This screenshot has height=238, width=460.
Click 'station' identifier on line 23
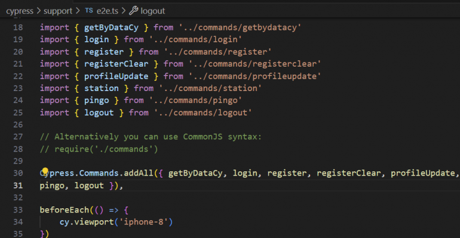pos(102,88)
